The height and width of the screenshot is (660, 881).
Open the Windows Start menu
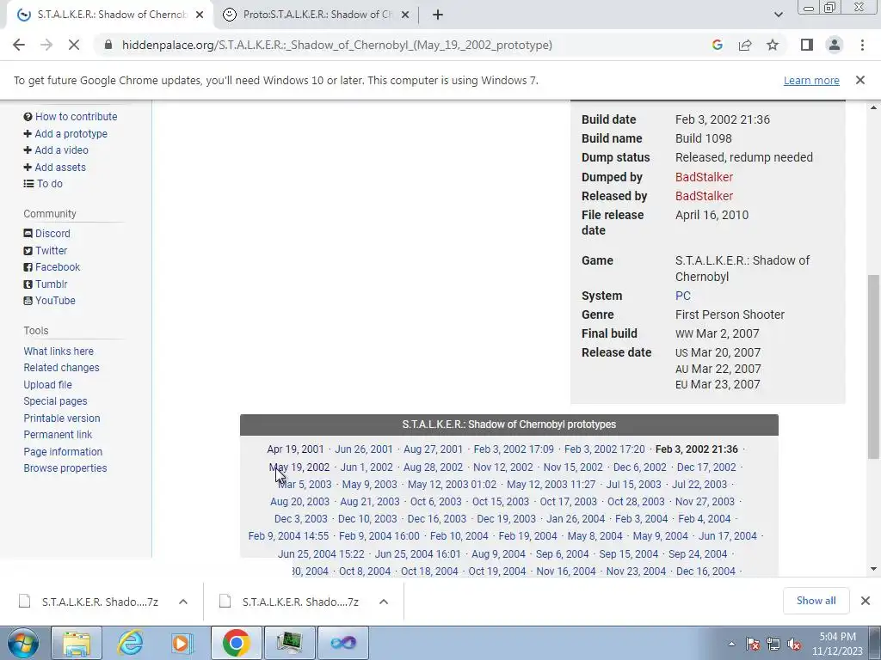pos(22,643)
